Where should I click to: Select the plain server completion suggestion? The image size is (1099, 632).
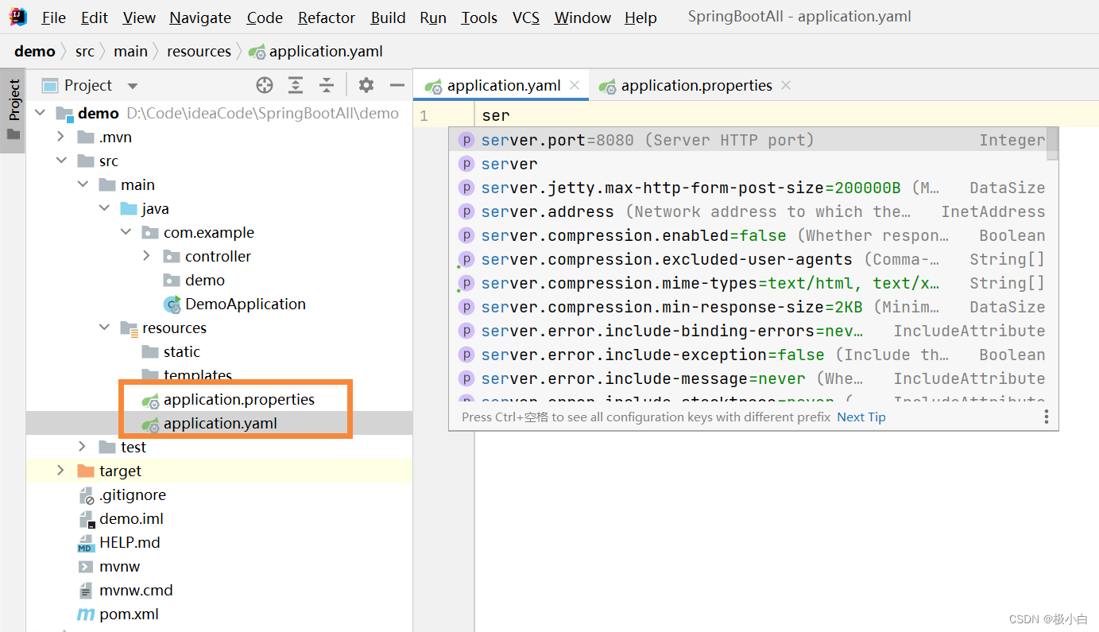748,164
